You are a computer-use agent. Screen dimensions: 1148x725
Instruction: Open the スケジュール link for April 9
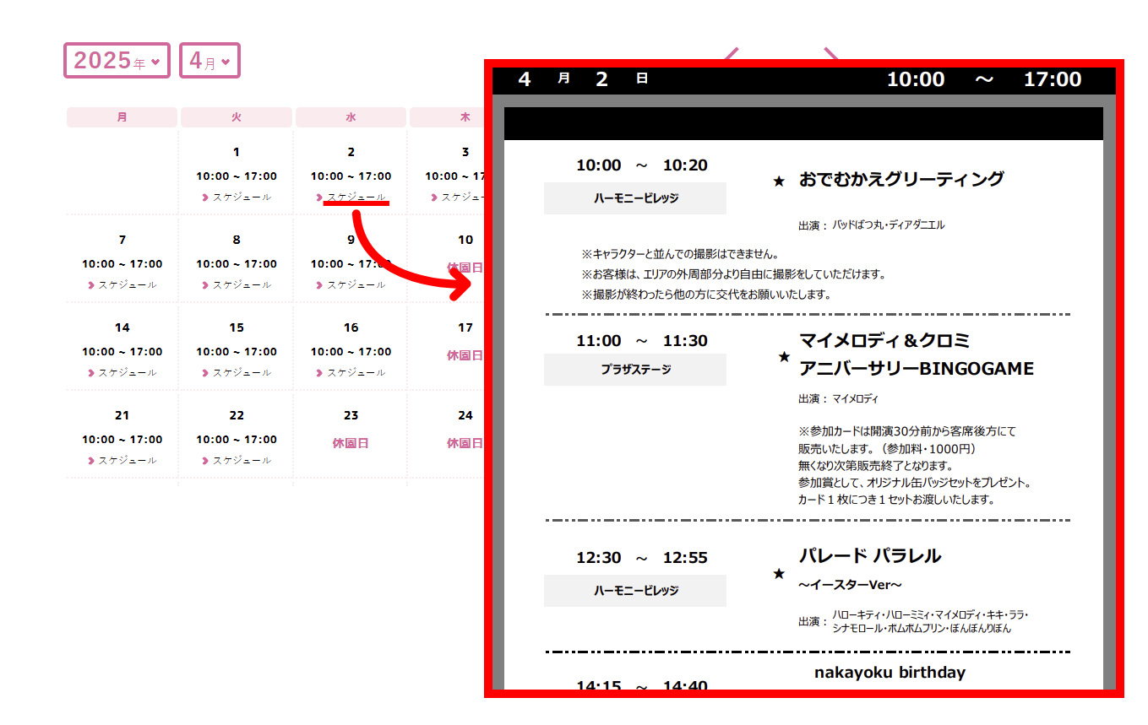coord(351,284)
